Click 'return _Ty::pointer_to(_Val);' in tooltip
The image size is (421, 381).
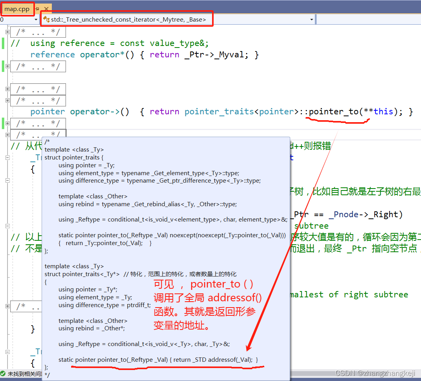click(x=104, y=243)
